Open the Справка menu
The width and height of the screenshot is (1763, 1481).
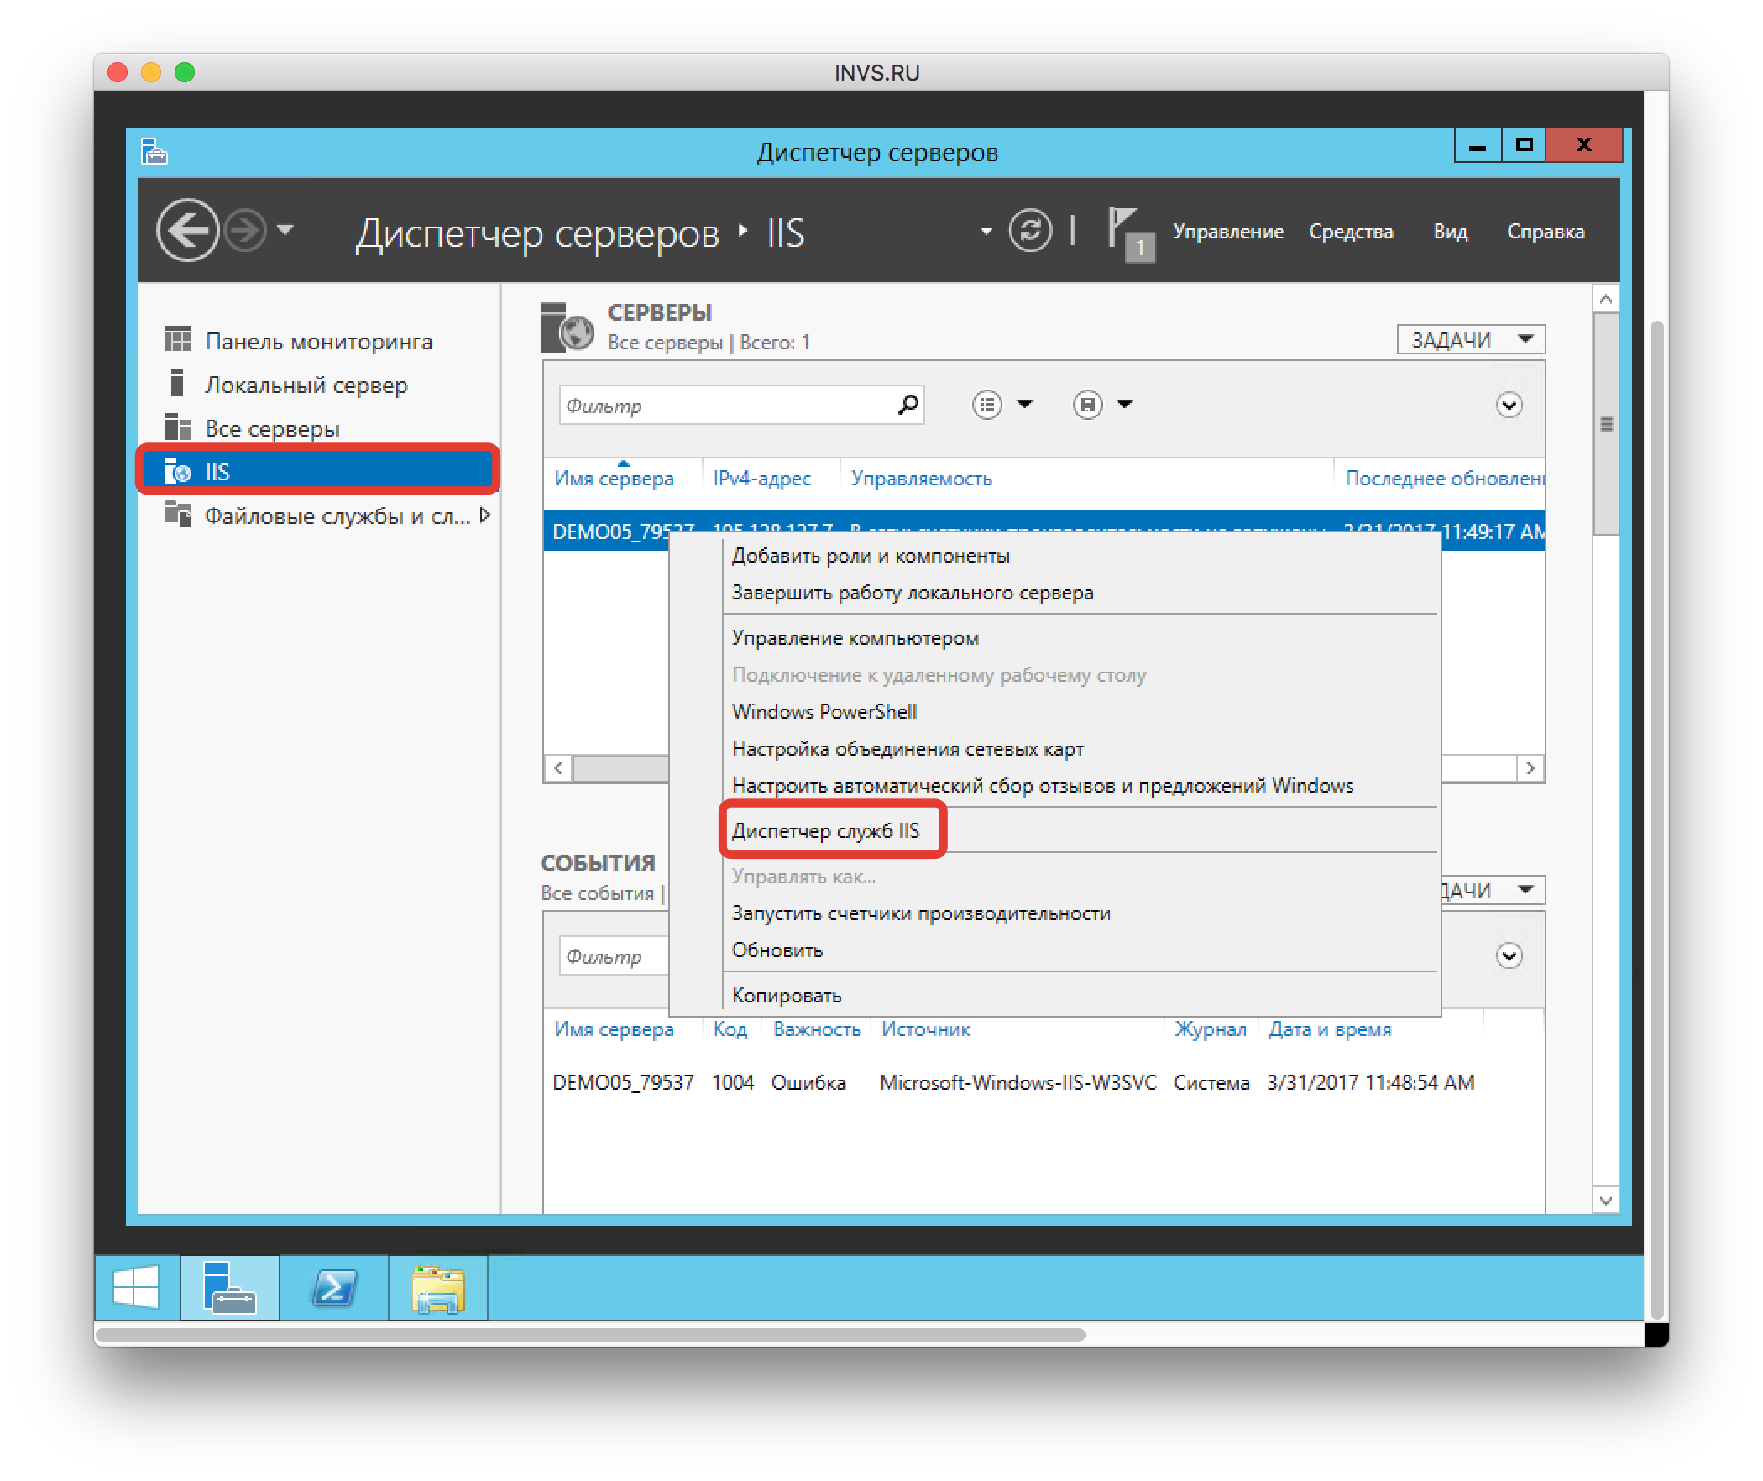[x=1546, y=232]
